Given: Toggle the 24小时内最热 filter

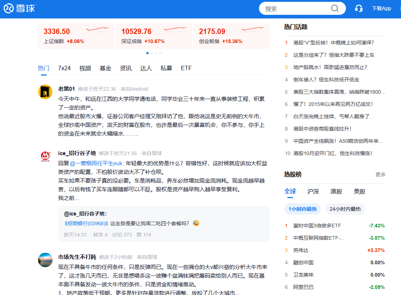Looking at the screenshot, I should [x=345, y=209].
